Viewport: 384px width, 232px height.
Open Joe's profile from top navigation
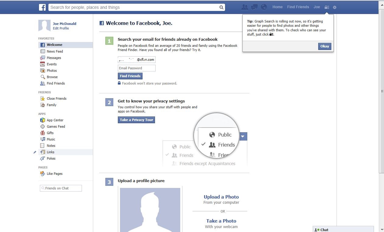point(317,7)
